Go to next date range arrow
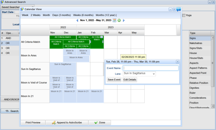The image size is (216, 130). pyautogui.click(x=124, y=20)
